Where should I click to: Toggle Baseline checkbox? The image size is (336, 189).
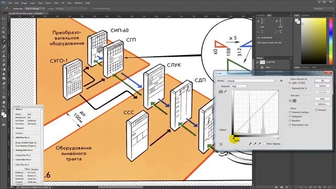pos(290,121)
